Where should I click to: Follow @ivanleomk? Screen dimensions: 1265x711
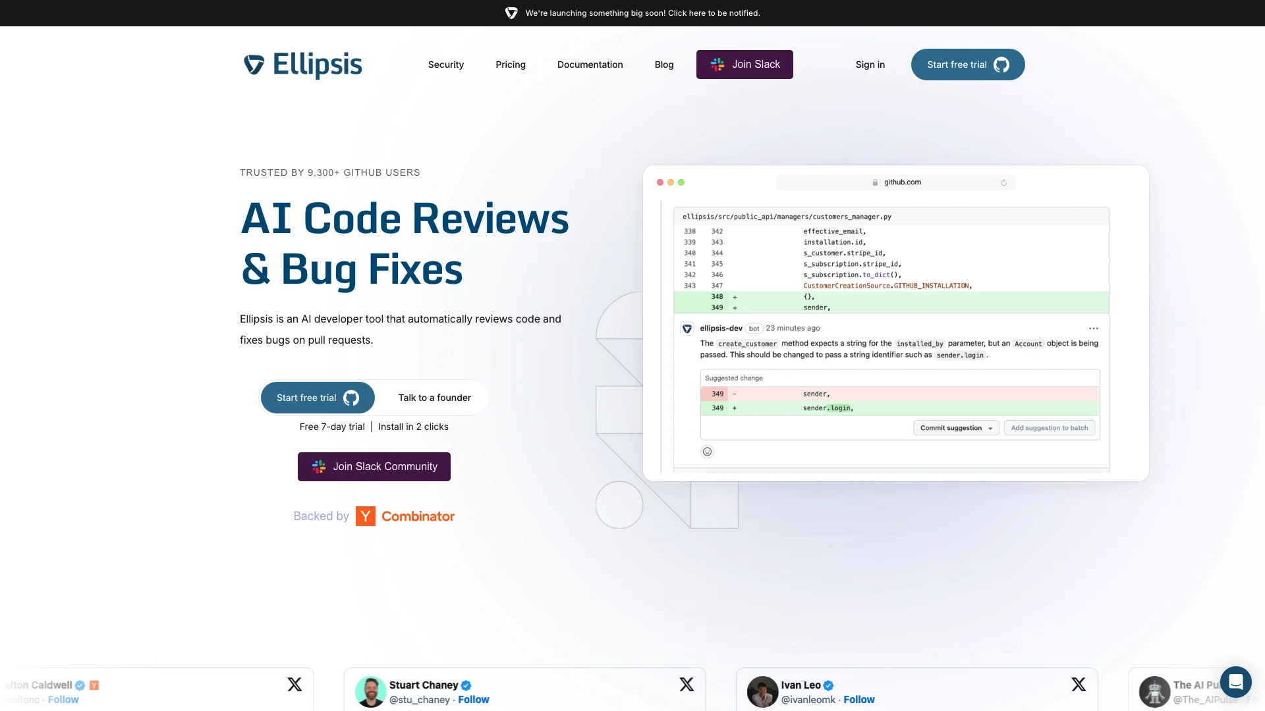coord(859,700)
